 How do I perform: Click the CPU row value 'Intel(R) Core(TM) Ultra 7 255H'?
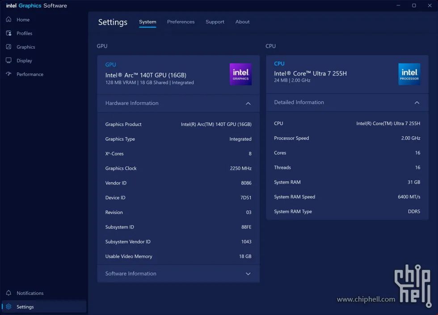click(388, 123)
